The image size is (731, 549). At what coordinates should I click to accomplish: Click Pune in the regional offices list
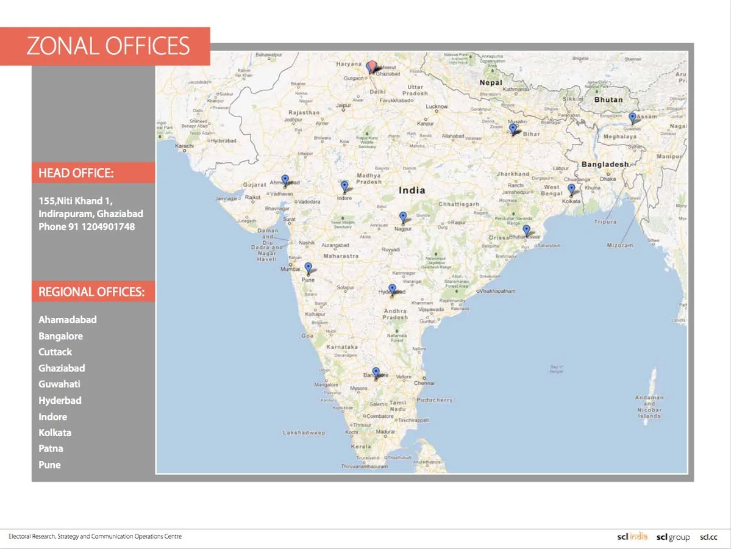click(x=49, y=465)
